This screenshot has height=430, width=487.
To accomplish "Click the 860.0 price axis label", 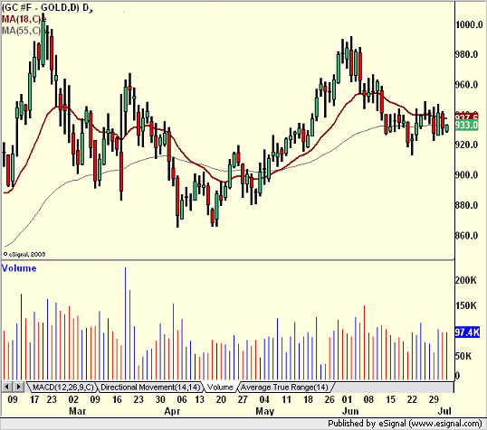I will coord(466,236).
